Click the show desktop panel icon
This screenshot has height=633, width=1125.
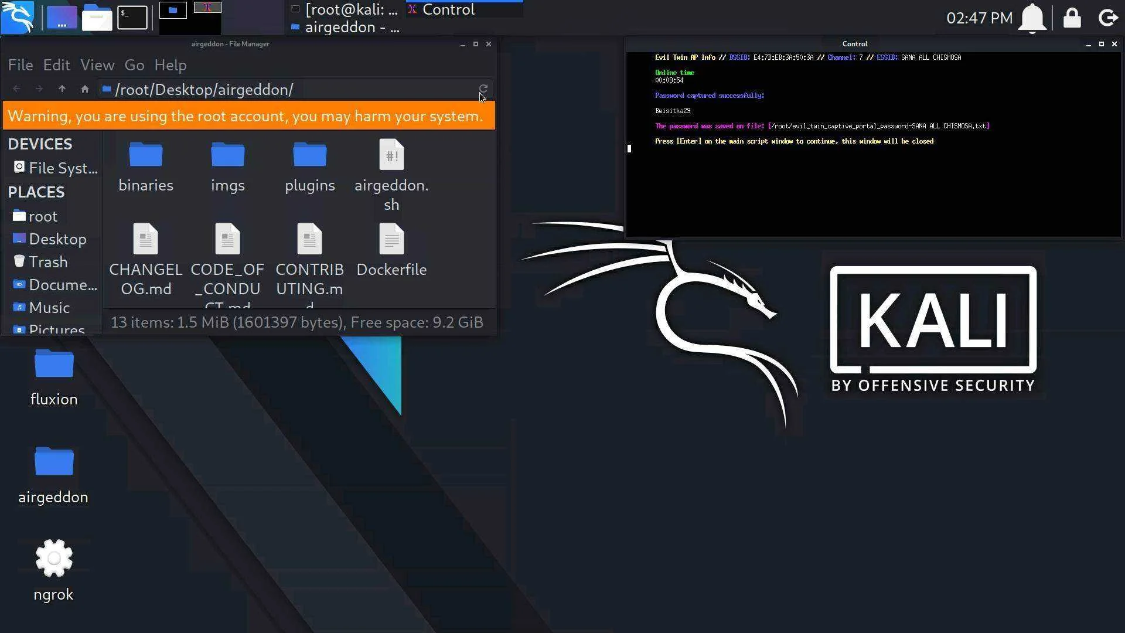point(62,18)
